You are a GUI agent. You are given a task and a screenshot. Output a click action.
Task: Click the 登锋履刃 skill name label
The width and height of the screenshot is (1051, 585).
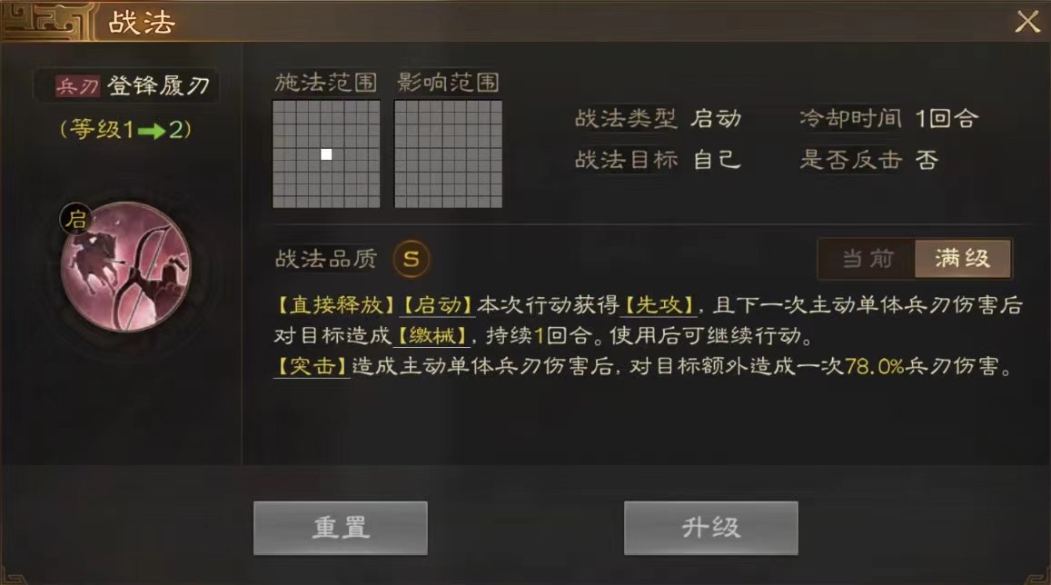158,85
